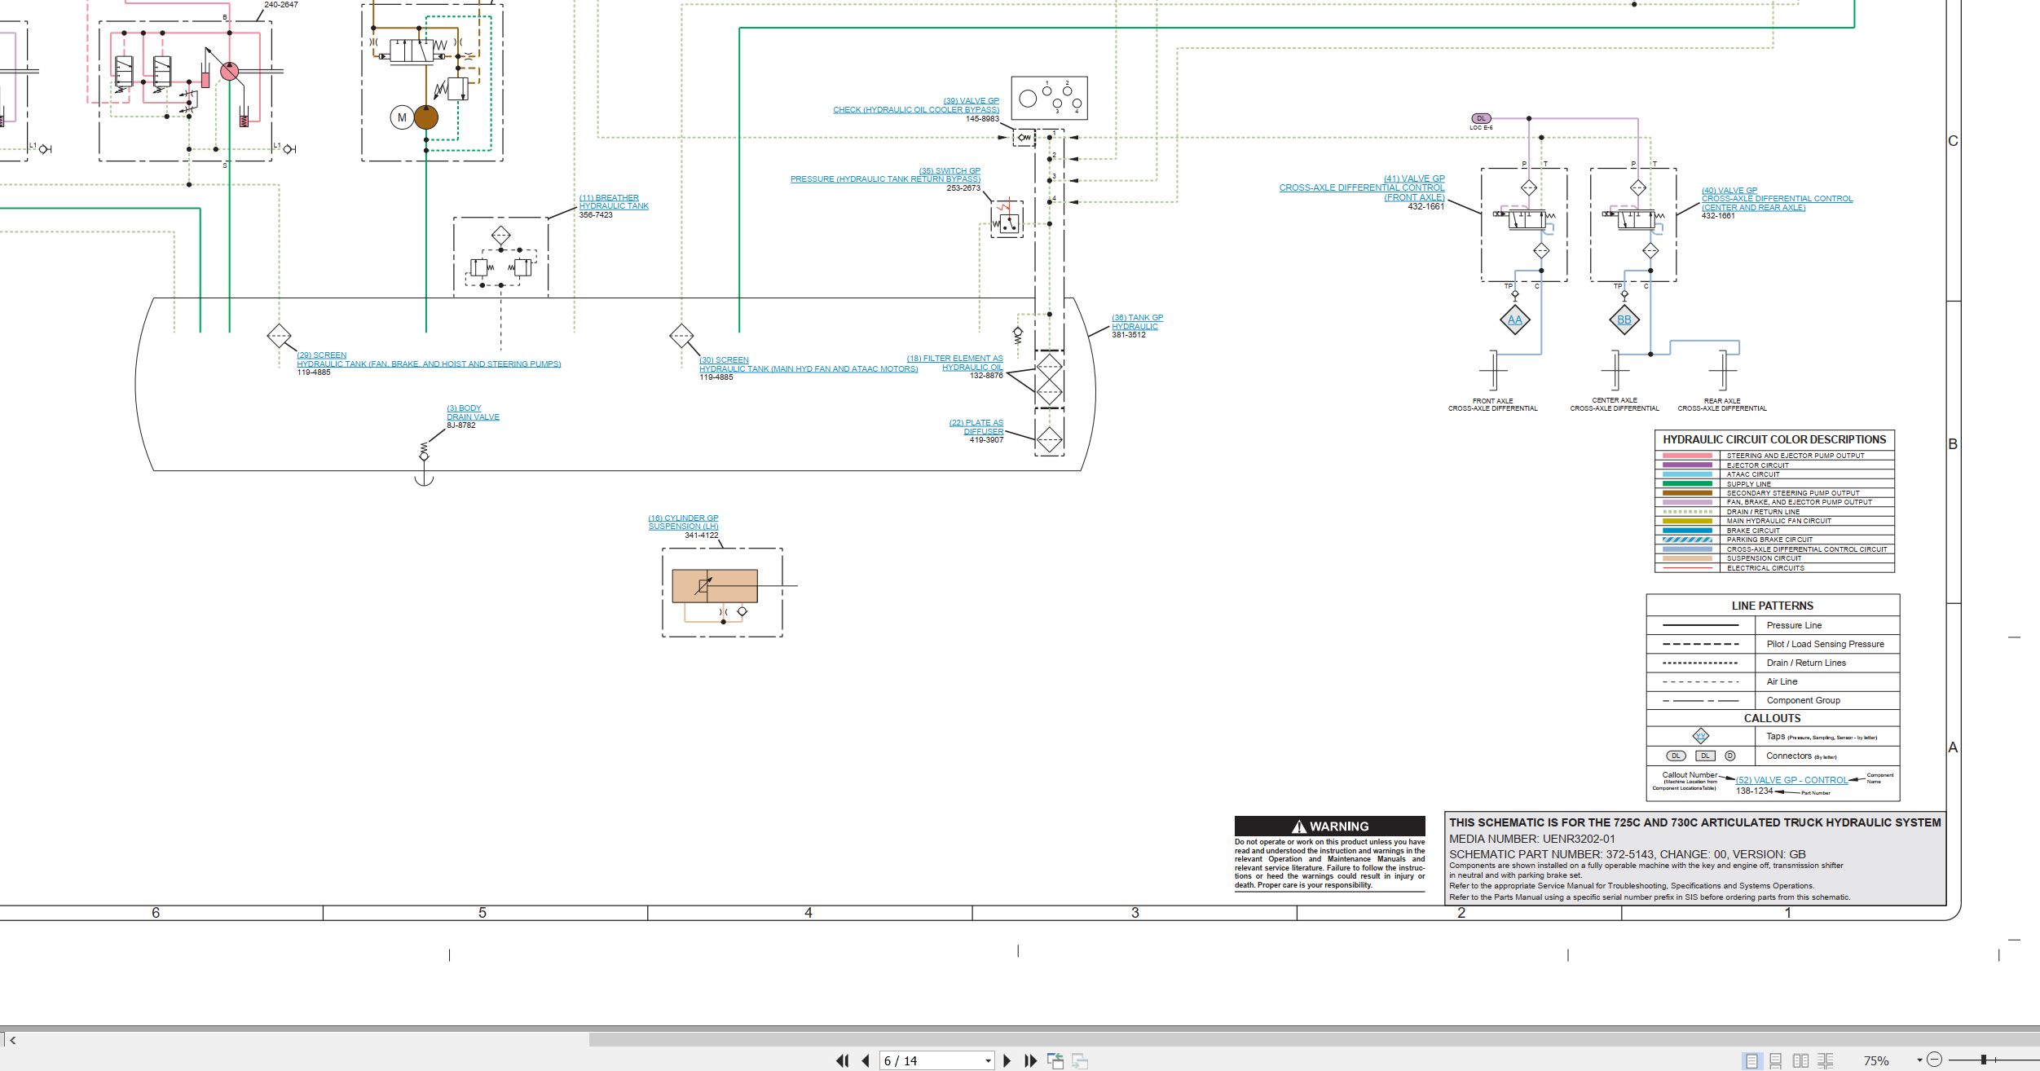
Task: Switch to single page layout
Action: [1751, 1060]
